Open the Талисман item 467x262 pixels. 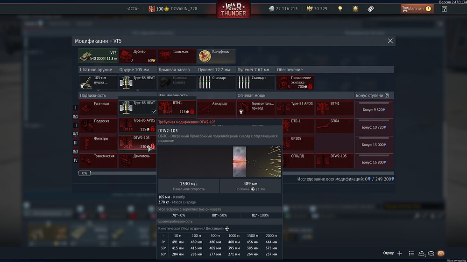click(177, 56)
